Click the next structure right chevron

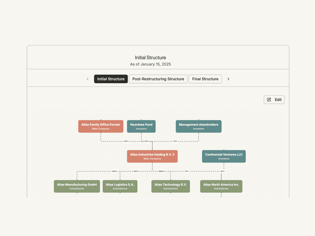point(228,79)
